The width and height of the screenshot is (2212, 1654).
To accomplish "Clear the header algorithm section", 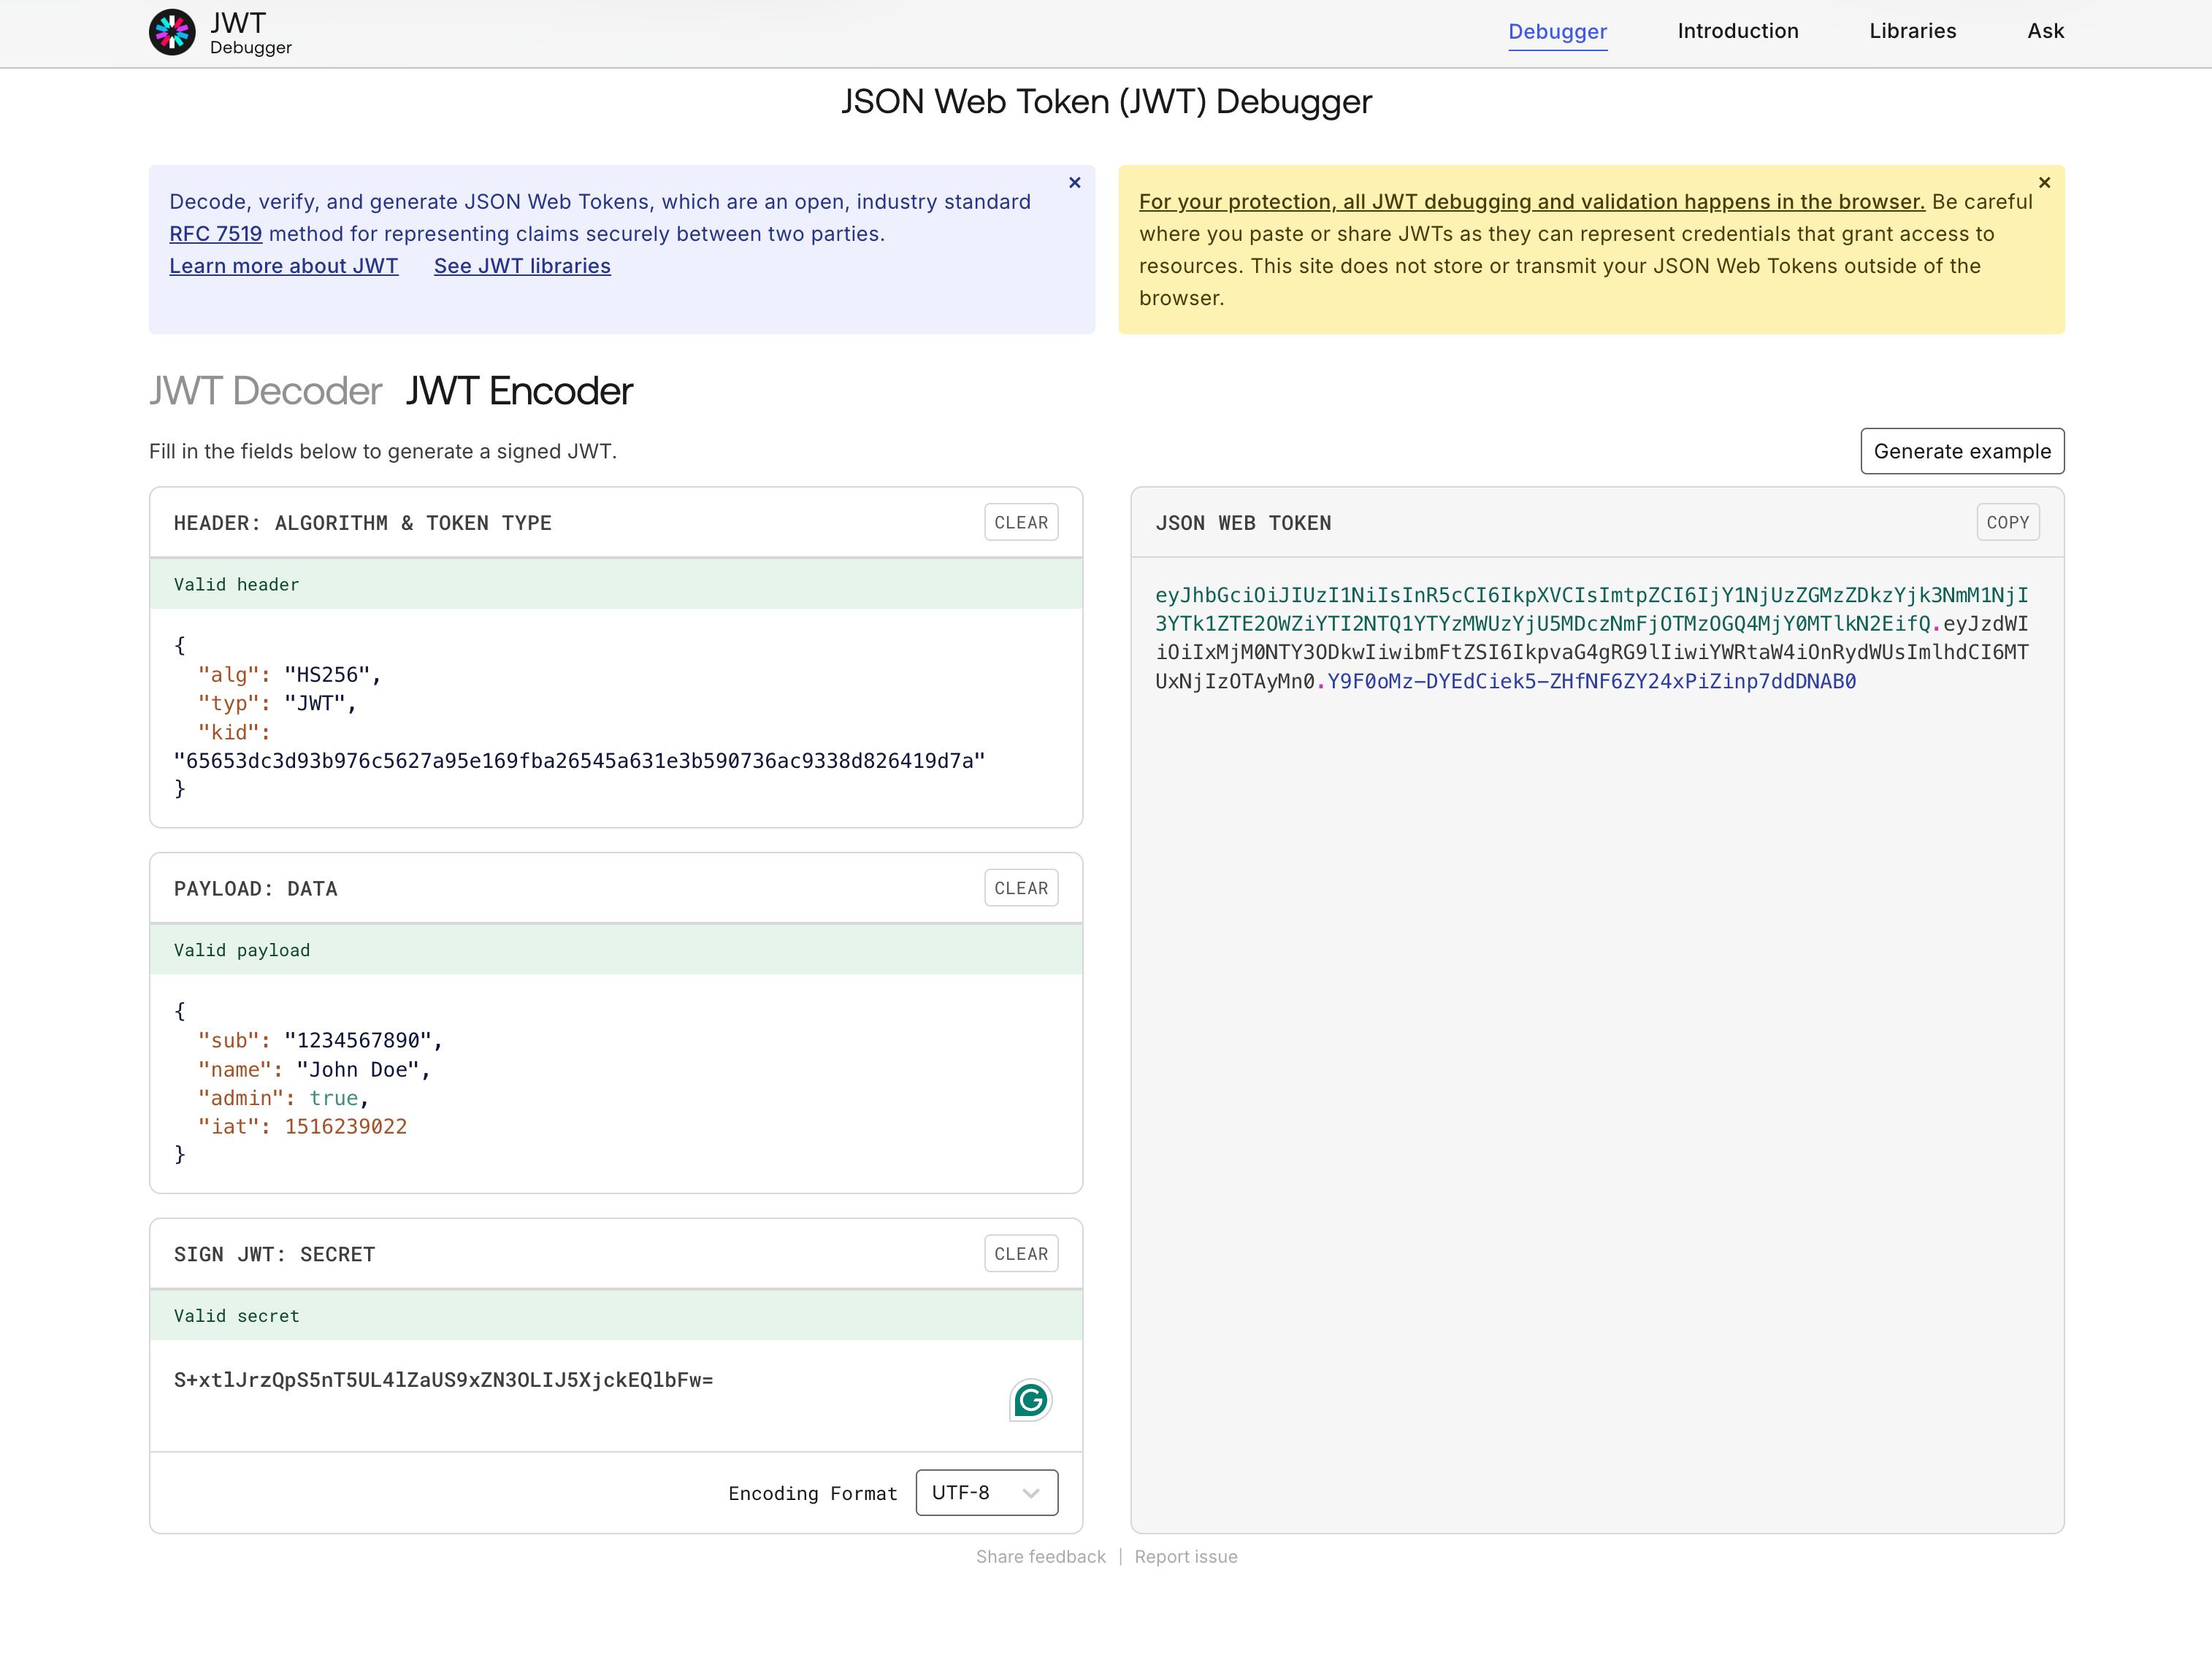I will [1020, 522].
